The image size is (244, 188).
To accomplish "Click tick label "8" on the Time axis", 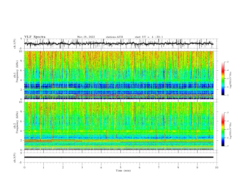I will 178,167.
